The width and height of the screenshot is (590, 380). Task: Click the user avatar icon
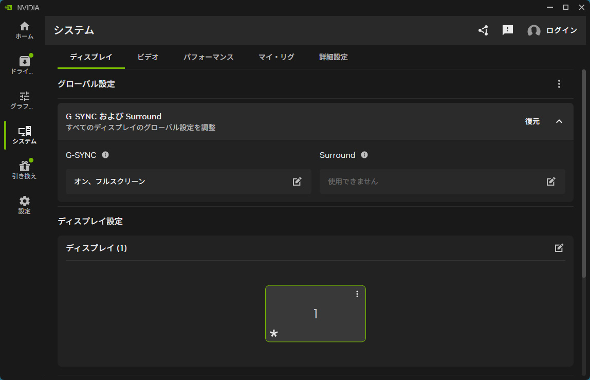533,30
